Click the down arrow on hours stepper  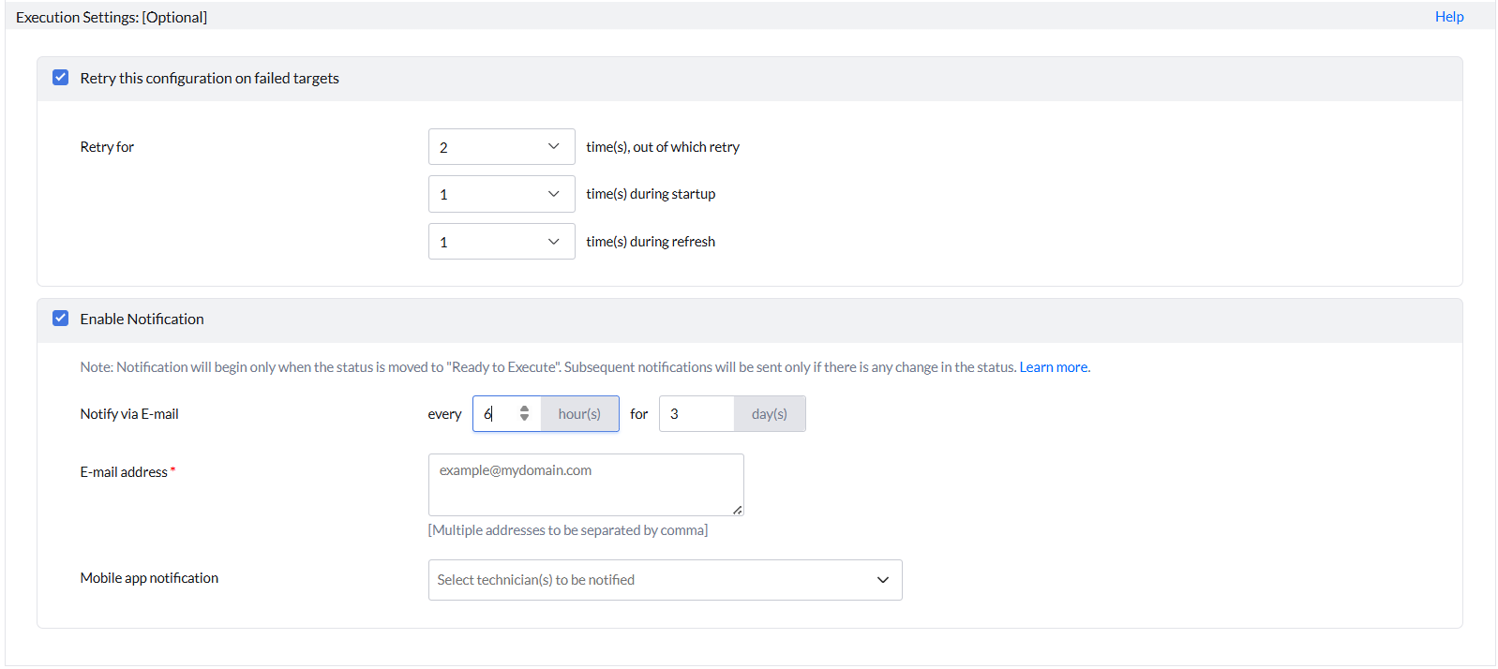point(524,418)
